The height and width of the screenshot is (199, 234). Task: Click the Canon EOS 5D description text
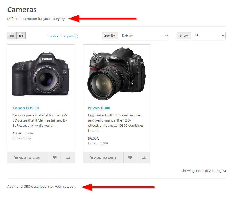[x=40, y=120]
